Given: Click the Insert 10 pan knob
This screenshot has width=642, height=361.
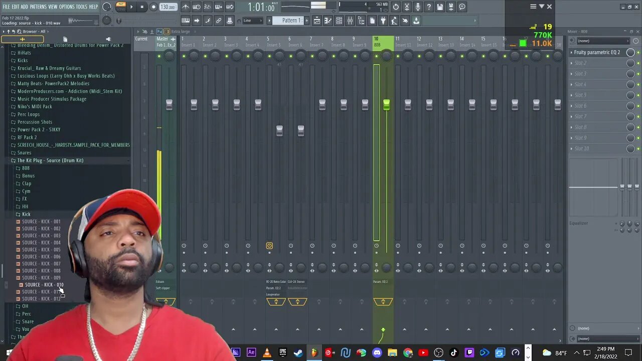Looking at the screenshot, I should point(387,56).
